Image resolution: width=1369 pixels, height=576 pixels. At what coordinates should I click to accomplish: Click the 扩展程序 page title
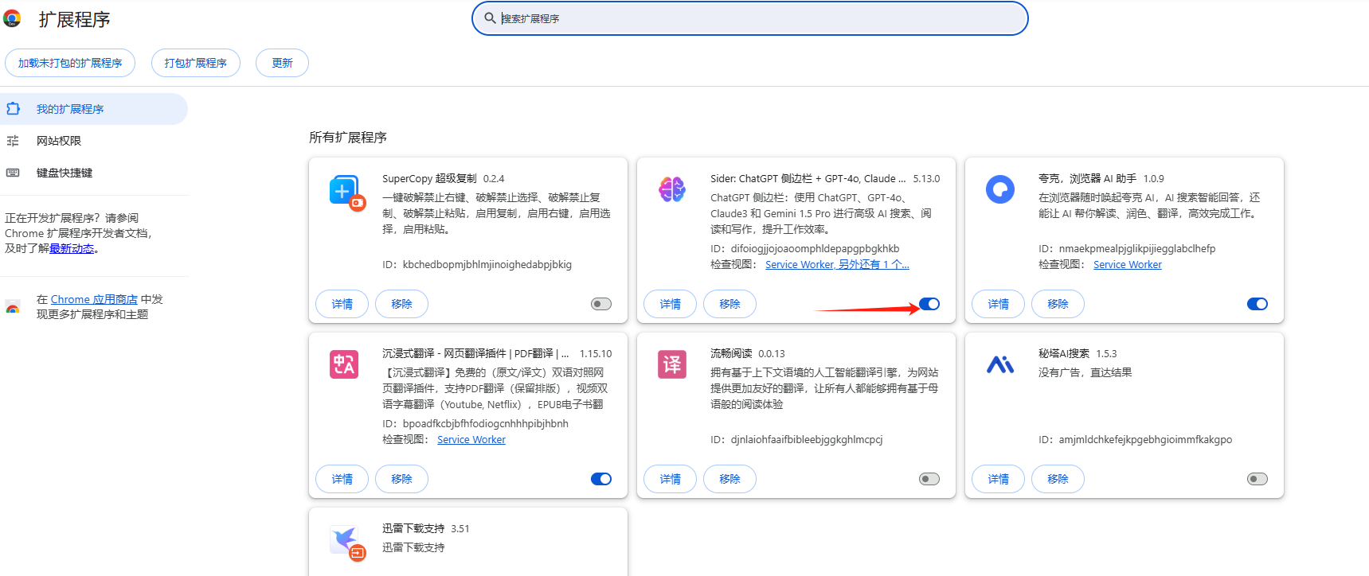pyautogui.click(x=74, y=19)
